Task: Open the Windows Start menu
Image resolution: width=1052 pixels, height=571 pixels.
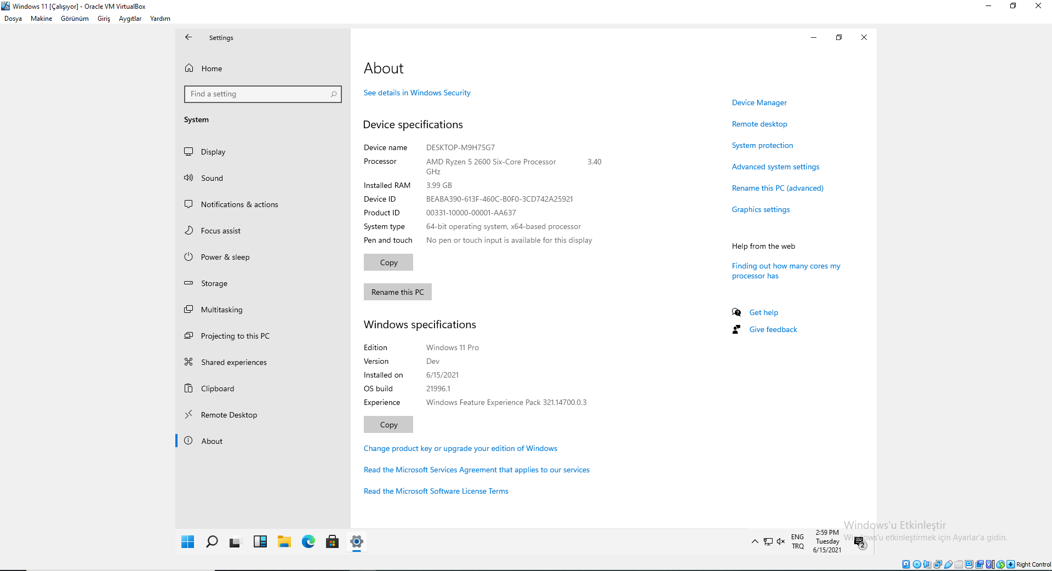Action: click(x=187, y=542)
